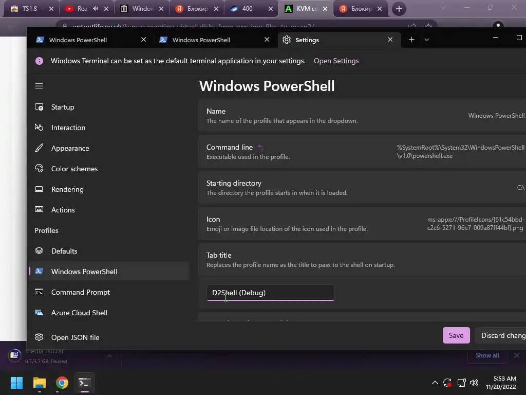Viewport: 526px width, 395px height.
Task: Open a new terminal tab
Action: click(411, 40)
